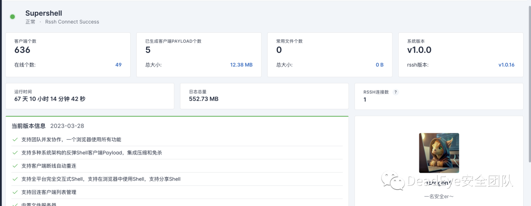
Task: Click the common files size 0 B
Action: pos(380,65)
